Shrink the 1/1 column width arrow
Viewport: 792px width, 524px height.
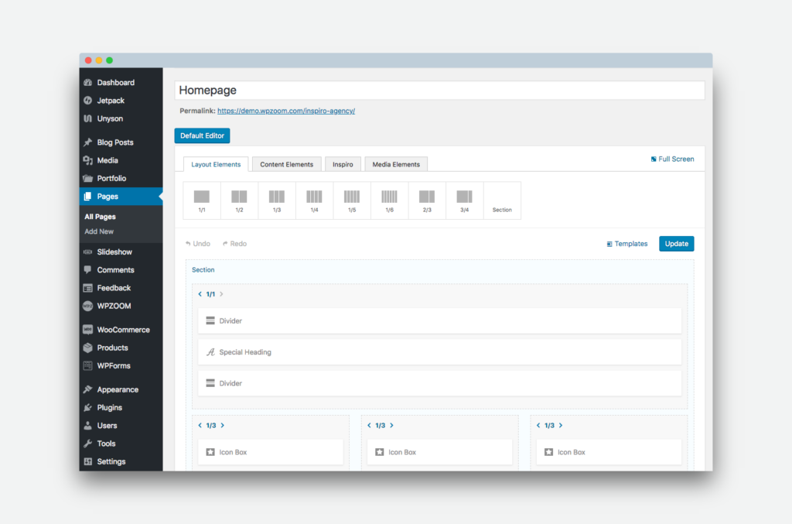pos(200,294)
